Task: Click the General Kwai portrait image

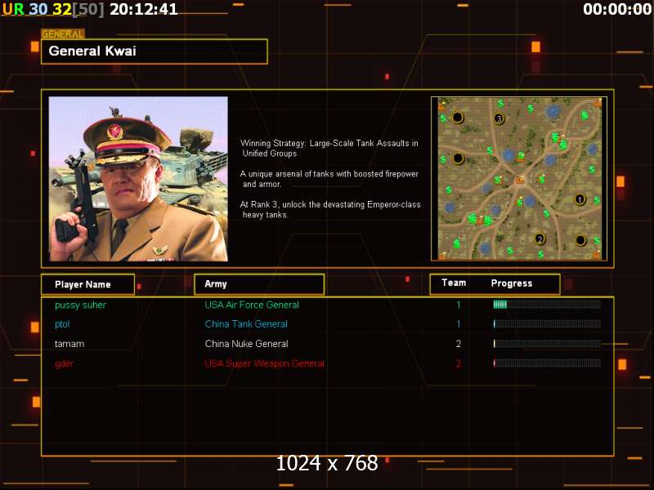Action: pyautogui.click(x=138, y=179)
